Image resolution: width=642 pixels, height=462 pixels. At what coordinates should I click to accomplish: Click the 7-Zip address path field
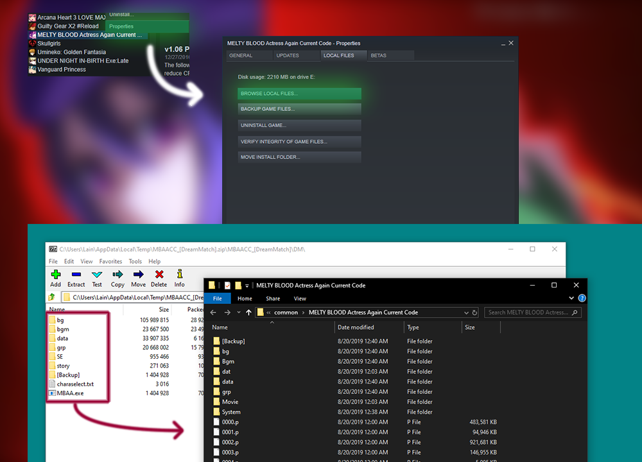pos(133,297)
